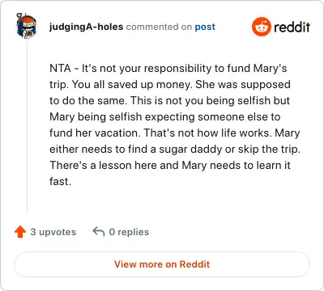The image size is (324, 291).
Task: Click the "commented on" gray text
Action: [159, 27]
